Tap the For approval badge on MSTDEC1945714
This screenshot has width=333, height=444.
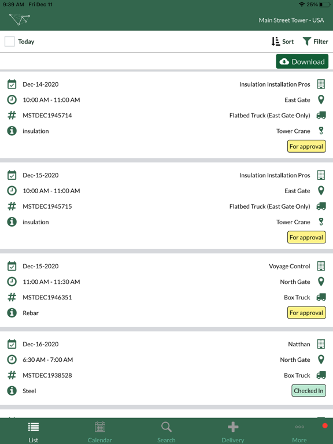pos(306,146)
